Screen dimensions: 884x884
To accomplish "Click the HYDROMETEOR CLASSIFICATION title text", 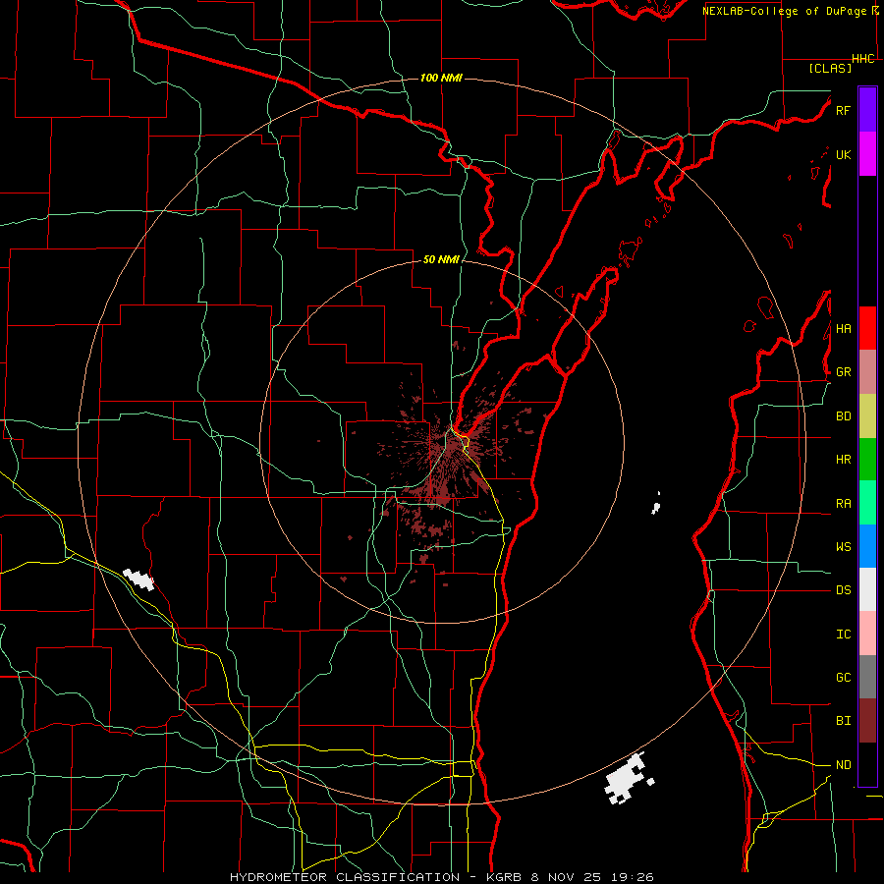I will tap(345, 877).
